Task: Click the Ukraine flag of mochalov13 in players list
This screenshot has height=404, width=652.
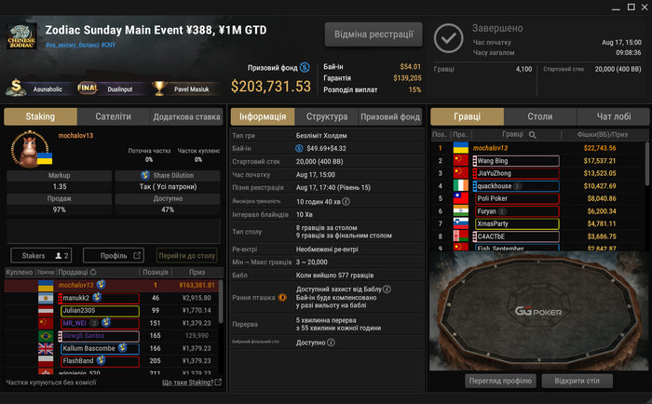Action: click(x=461, y=148)
